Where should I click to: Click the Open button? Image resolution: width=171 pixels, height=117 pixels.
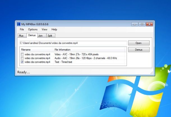point(139,43)
